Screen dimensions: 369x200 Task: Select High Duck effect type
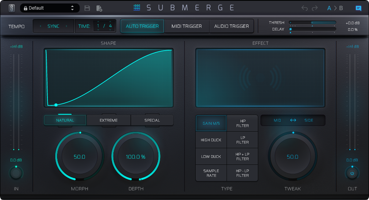point(211,140)
